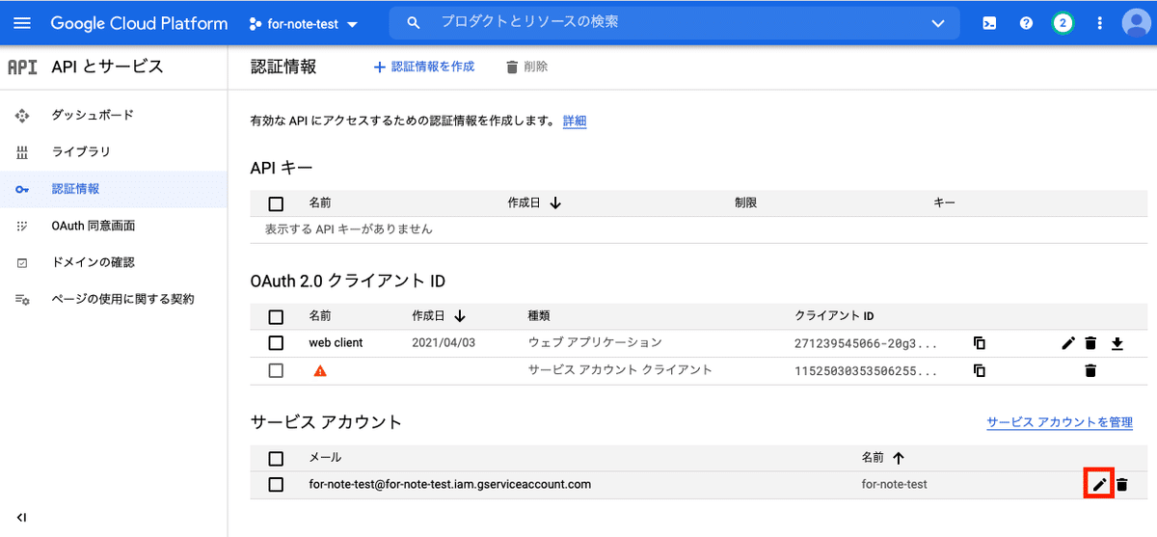1157x537 pixels.
Task: Click the 制限 column header
Action: click(745, 203)
